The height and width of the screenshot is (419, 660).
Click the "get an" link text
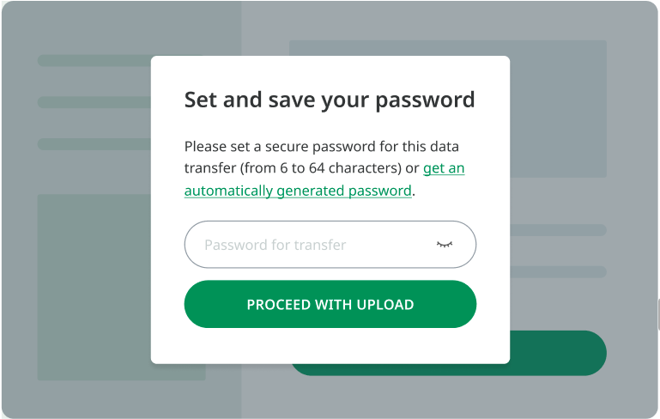coord(444,168)
